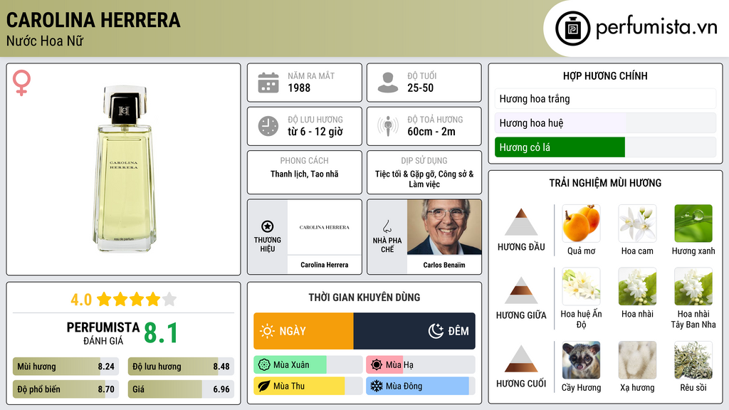Click the Hợp hương chính heading
The image size is (729, 410).
[x=605, y=75]
